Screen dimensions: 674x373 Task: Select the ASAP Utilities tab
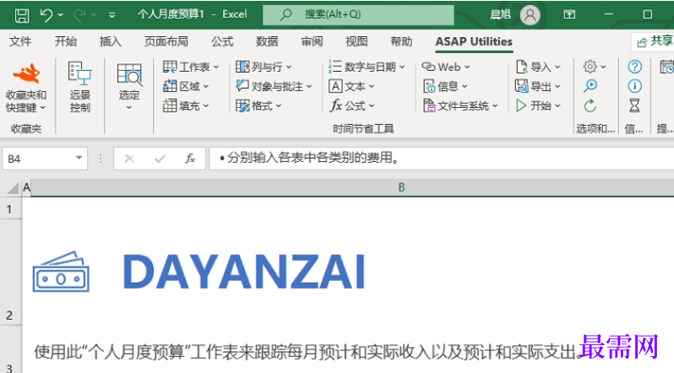(x=474, y=41)
